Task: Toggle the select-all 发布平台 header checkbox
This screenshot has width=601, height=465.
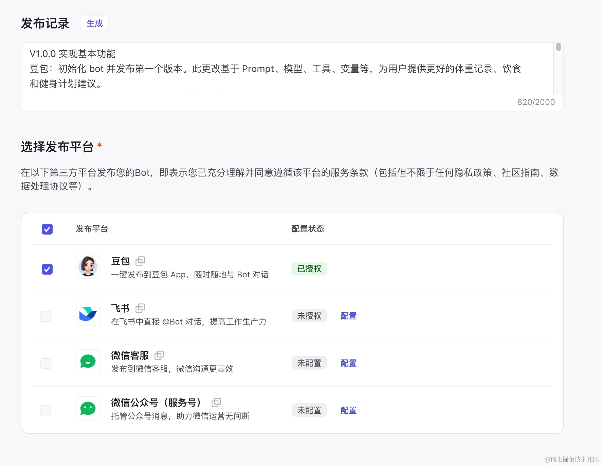Action: pos(47,229)
